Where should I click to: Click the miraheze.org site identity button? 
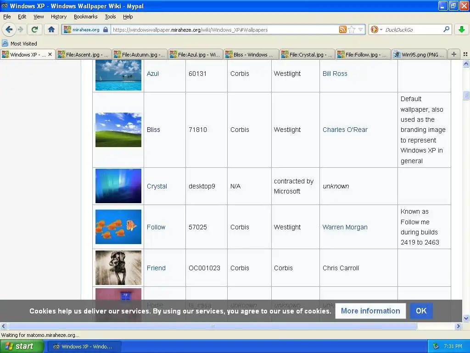tap(85, 30)
